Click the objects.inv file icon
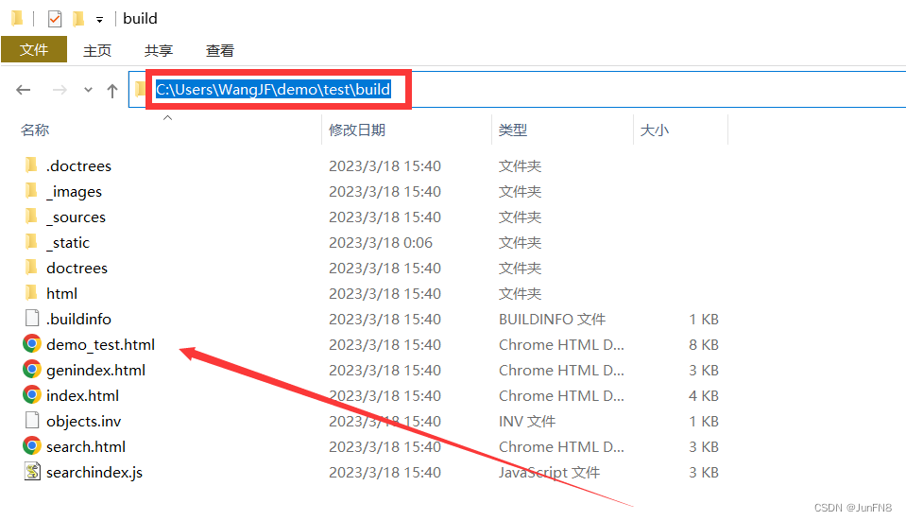This screenshot has width=906, height=521. coord(32,421)
